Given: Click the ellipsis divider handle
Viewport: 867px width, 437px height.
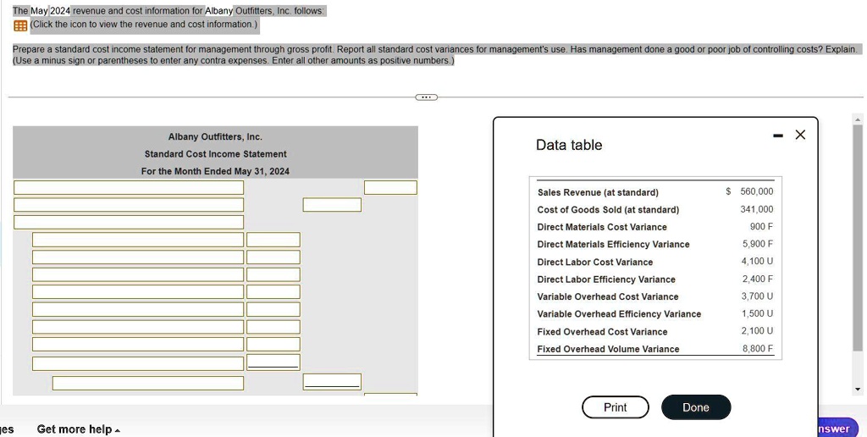Looking at the screenshot, I should tap(426, 97).
